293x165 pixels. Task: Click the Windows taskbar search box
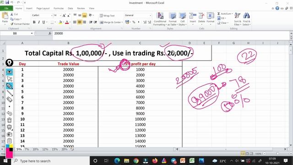point(50,161)
